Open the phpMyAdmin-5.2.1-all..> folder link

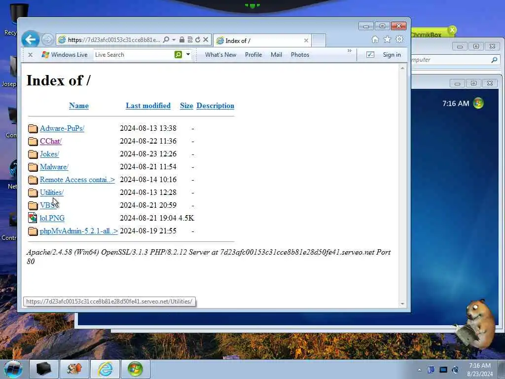tap(79, 231)
